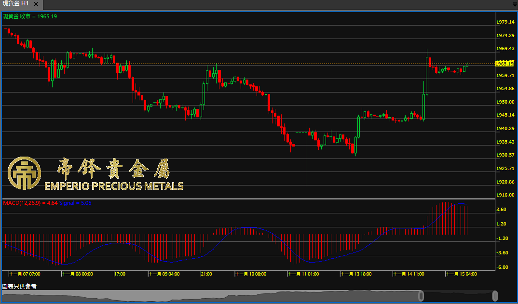Click the 十一月 14 11:00 time label

(x=409, y=274)
